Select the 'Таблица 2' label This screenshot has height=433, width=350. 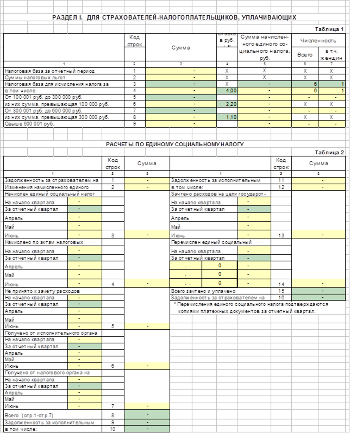329,153
